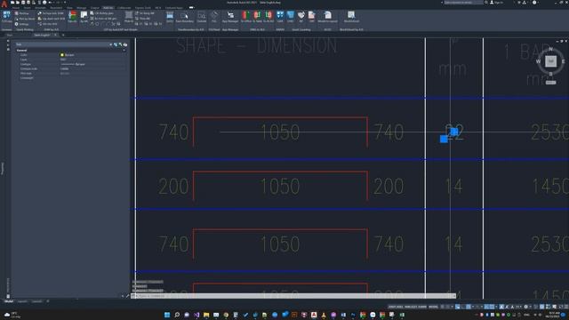Expand the quick access toolbar customize dropdown
The image size is (569, 320).
pos(65,3)
